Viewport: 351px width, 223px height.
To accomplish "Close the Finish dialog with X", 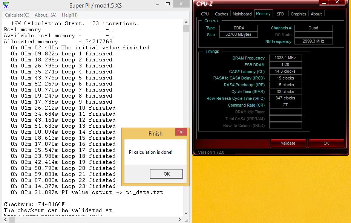I will 181,132.
